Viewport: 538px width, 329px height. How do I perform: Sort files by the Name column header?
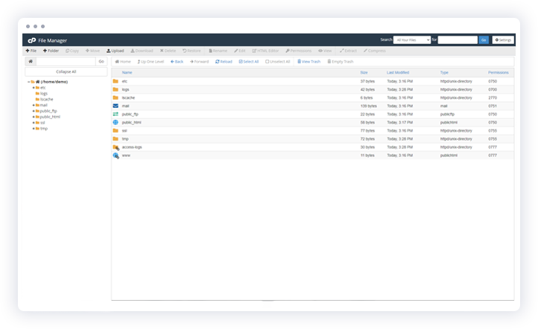tap(127, 72)
